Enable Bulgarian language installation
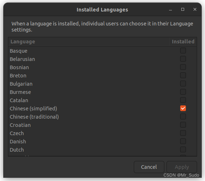The width and height of the screenshot is (205, 181). coord(183,84)
